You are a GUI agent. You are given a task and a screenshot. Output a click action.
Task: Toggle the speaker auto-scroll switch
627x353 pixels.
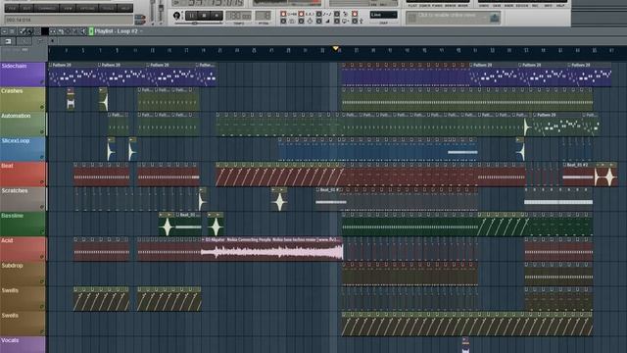pyautogui.click(x=337, y=22)
